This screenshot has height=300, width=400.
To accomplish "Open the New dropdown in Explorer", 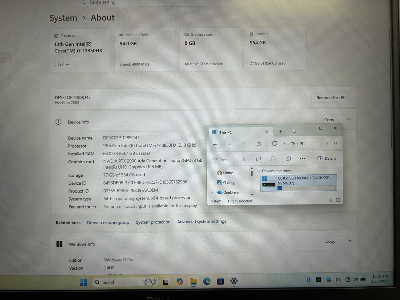I will pos(221,159).
